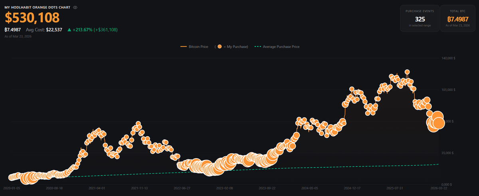Open the Purchase Events 325 card
The width and height of the screenshot is (479, 196).
[x=420, y=18]
